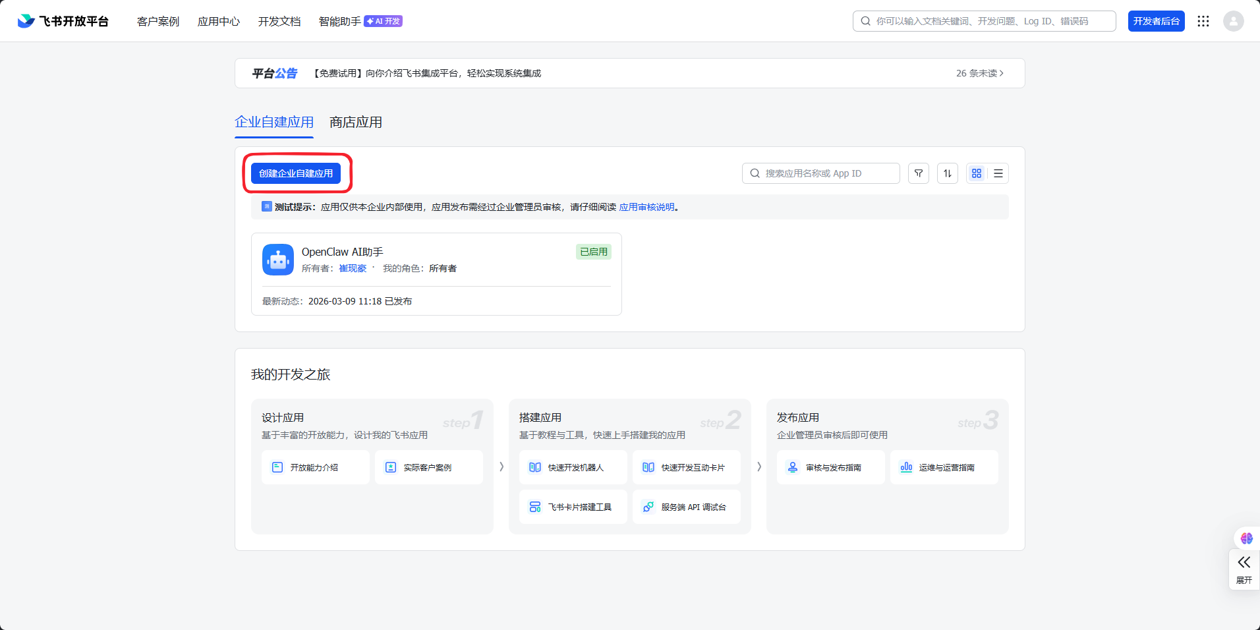The image size is (1260, 630).
Task: Open 服务端 API 调试台 tool
Action: click(686, 507)
